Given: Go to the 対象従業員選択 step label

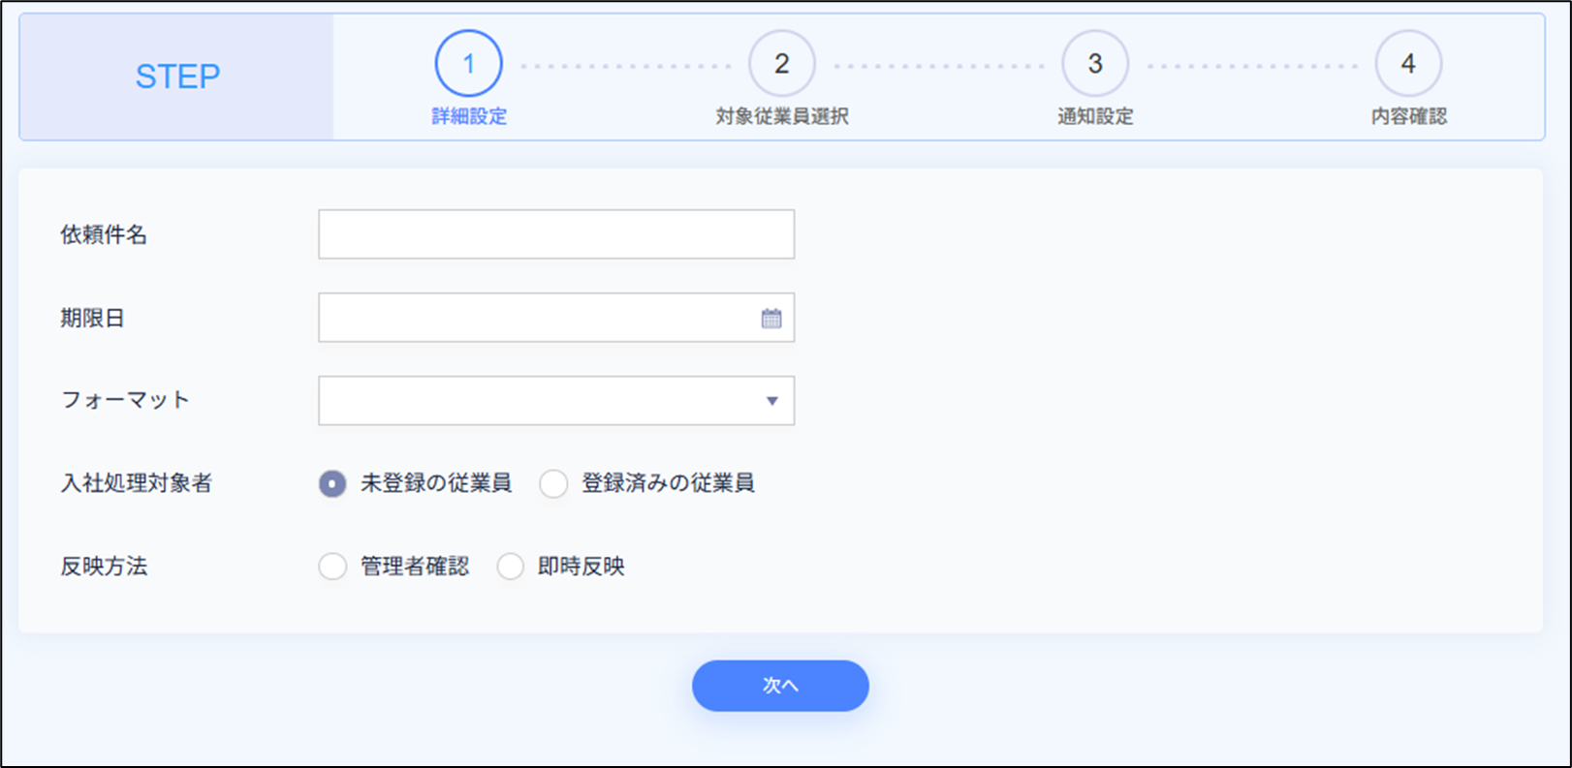Looking at the screenshot, I should (x=781, y=117).
